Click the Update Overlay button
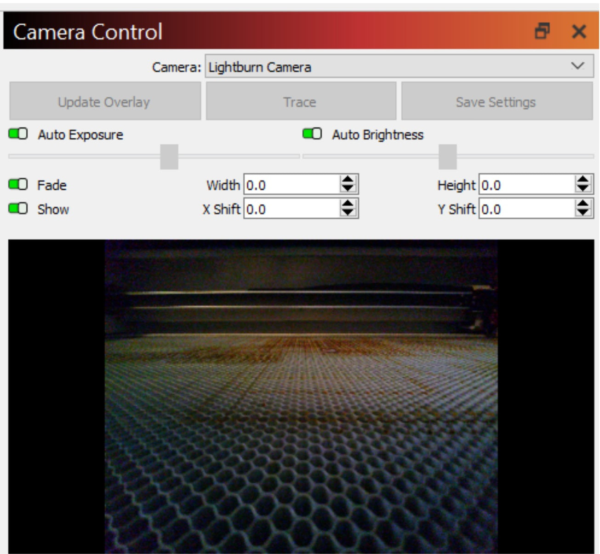 click(x=104, y=102)
